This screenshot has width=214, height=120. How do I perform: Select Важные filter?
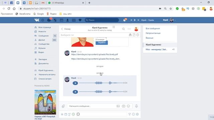(149, 38)
